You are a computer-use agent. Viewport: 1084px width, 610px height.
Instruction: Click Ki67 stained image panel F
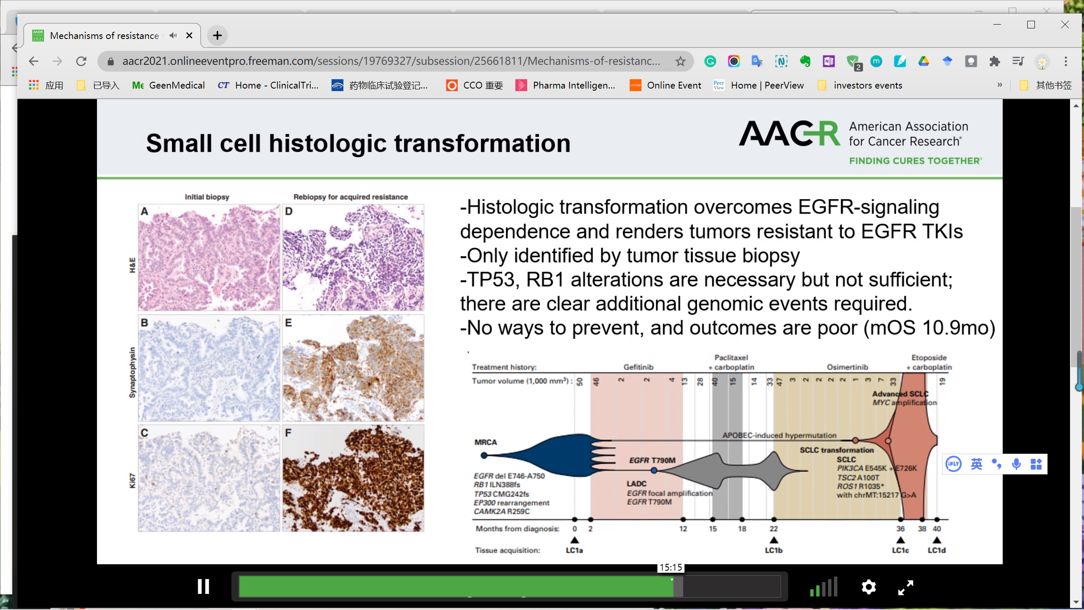[353, 478]
